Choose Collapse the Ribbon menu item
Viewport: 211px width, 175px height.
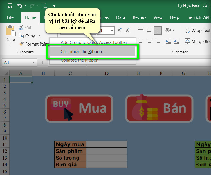pos(80,60)
